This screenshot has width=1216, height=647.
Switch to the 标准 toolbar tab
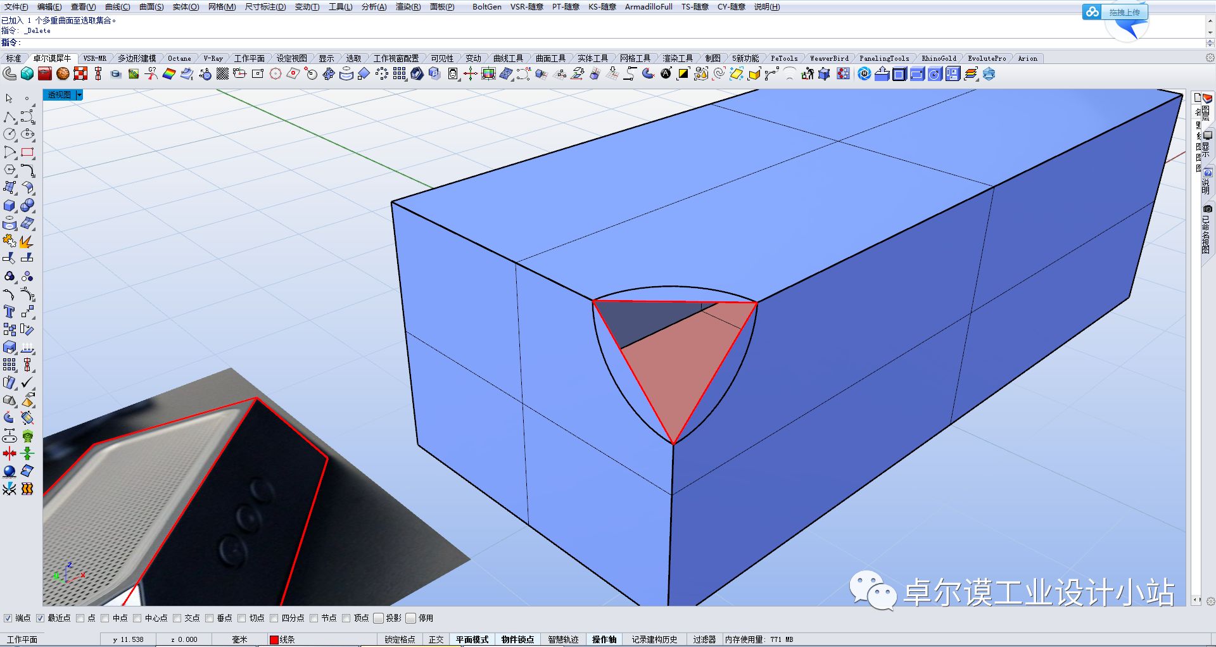coord(13,58)
